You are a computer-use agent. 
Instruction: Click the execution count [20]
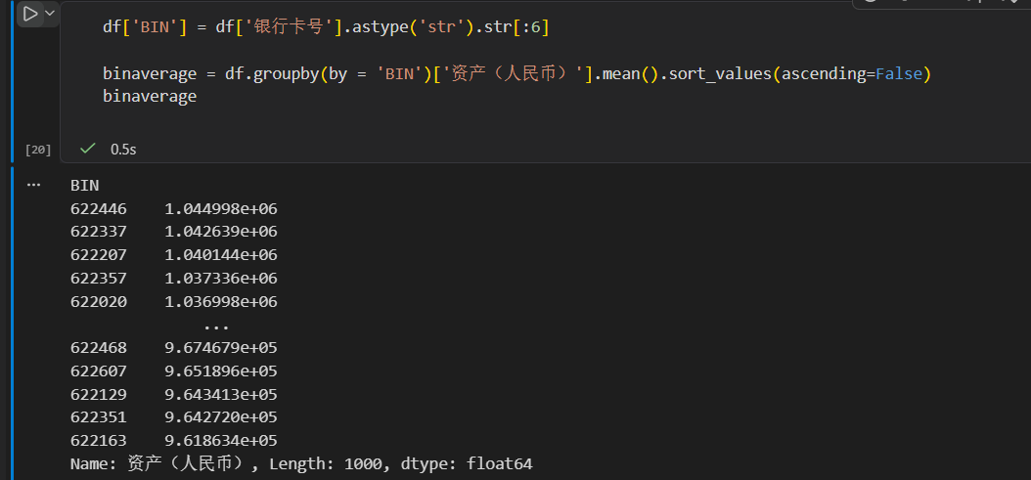[x=37, y=150]
